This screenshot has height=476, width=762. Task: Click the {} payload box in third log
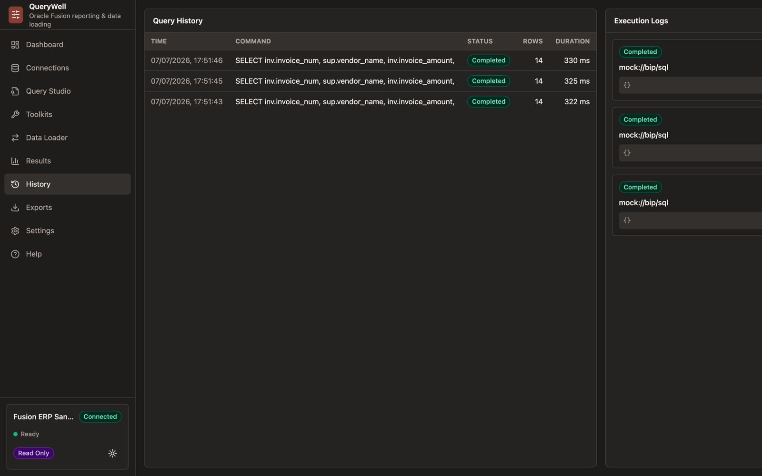(x=691, y=220)
